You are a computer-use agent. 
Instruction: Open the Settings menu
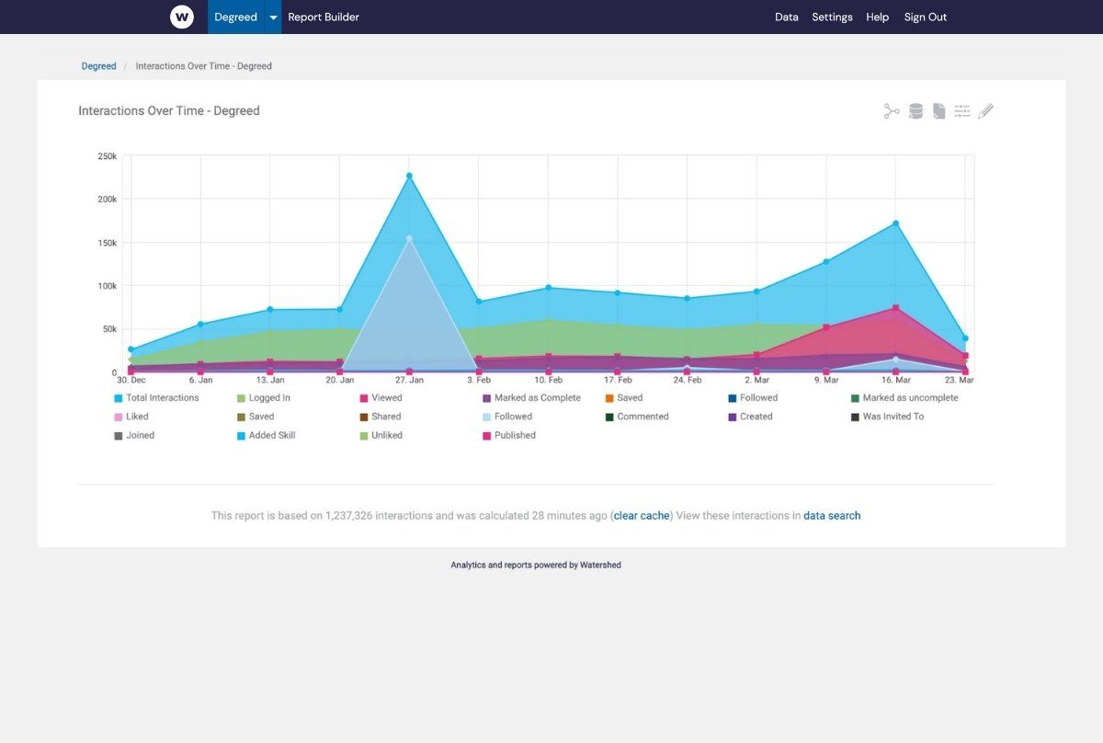(x=832, y=17)
